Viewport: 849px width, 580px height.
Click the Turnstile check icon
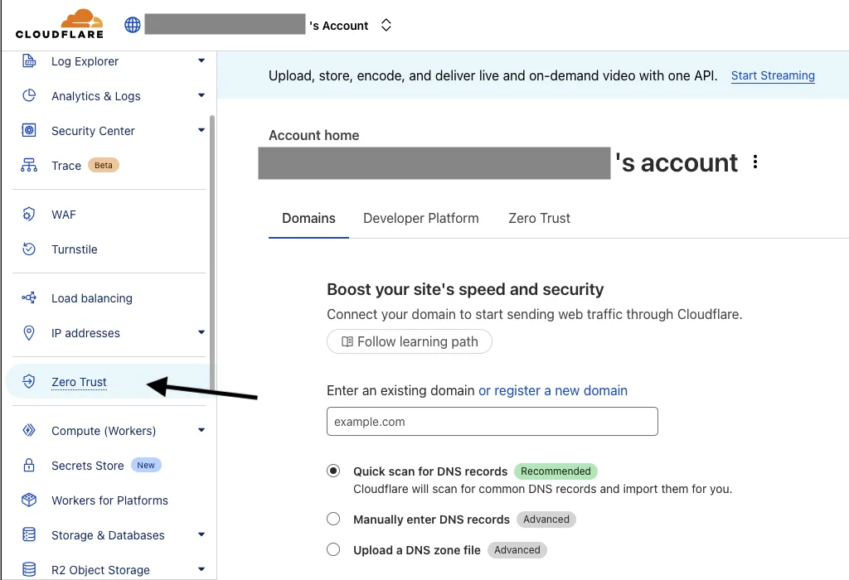[29, 249]
